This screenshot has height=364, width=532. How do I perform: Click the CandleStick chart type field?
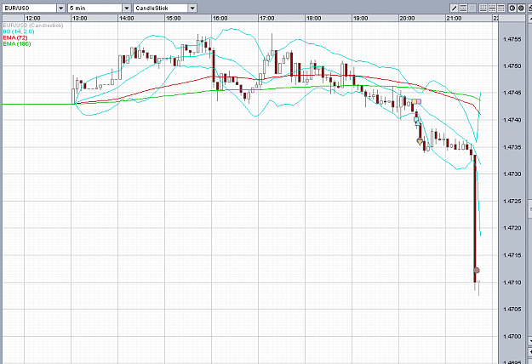(161, 9)
